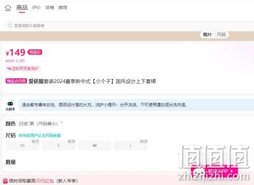This screenshot has width=254, height=185.
Task: Click the 前往APP button
Action: [x=214, y=171]
